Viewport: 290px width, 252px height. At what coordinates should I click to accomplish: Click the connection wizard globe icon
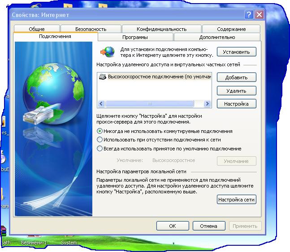coord(107,52)
